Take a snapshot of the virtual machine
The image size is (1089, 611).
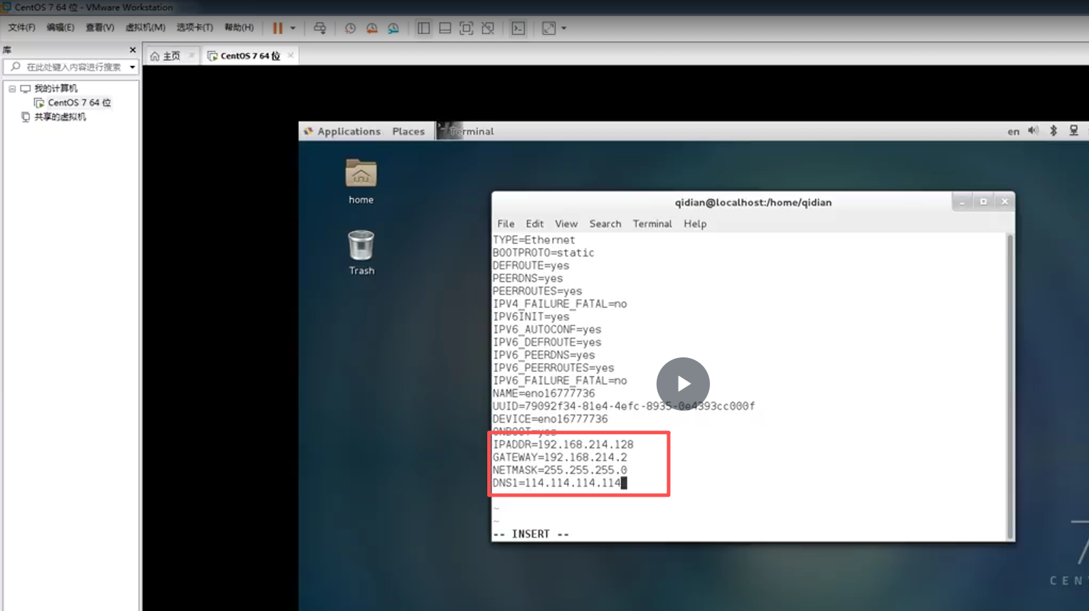coord(349,28)
